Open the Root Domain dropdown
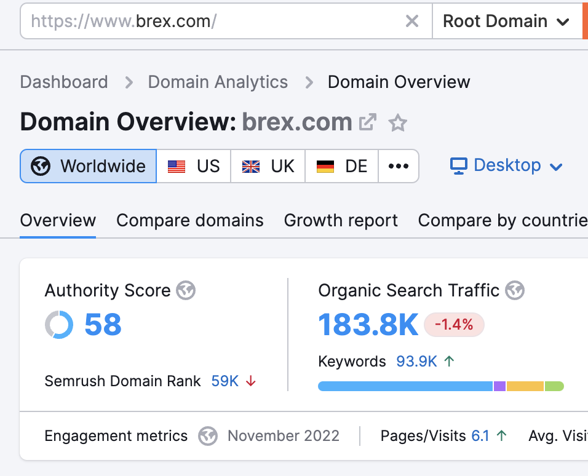Screen dimensions: 588x476 click(507, 21)
